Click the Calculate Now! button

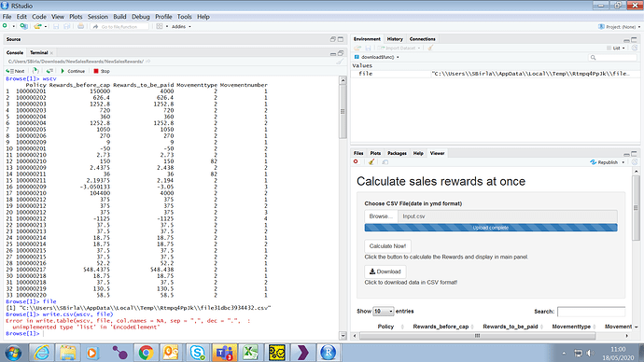click(387, 246)
